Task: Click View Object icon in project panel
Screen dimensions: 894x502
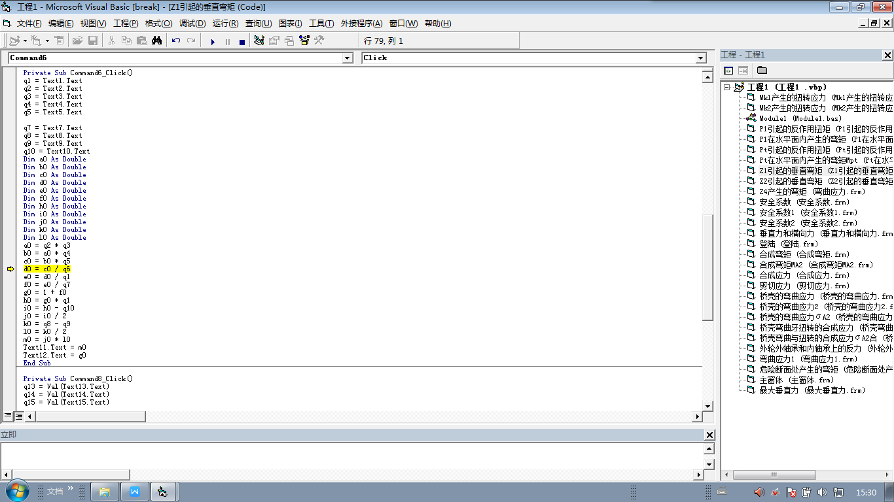Action: coord(743,70)
